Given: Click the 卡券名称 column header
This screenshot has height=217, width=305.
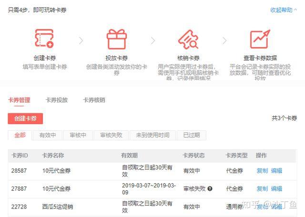Looking at the screenshot, I should click(53, 155).
